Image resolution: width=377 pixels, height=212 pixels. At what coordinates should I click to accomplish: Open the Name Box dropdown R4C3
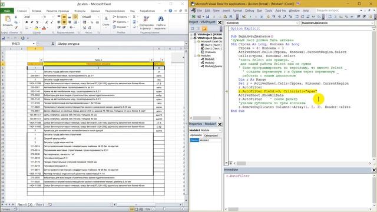(34, 44)
